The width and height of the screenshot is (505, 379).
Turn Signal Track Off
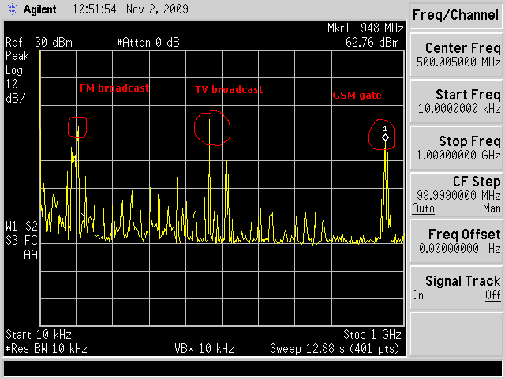click(x=493, y=295)
